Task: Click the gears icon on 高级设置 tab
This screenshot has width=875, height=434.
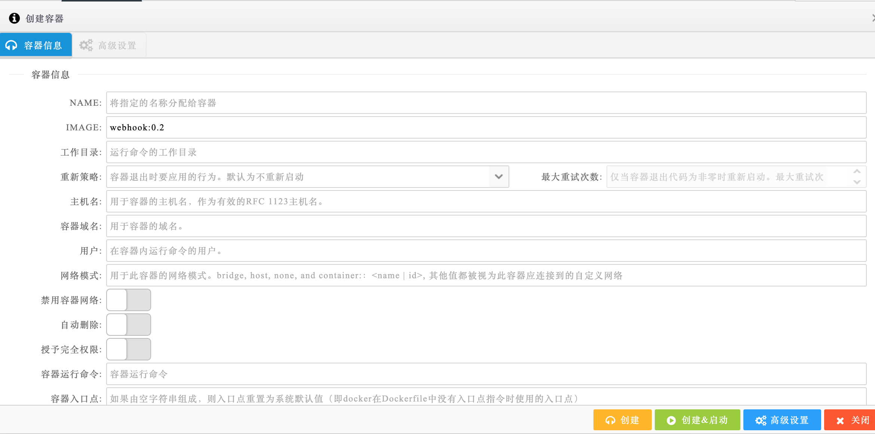Action: [86, 45]
